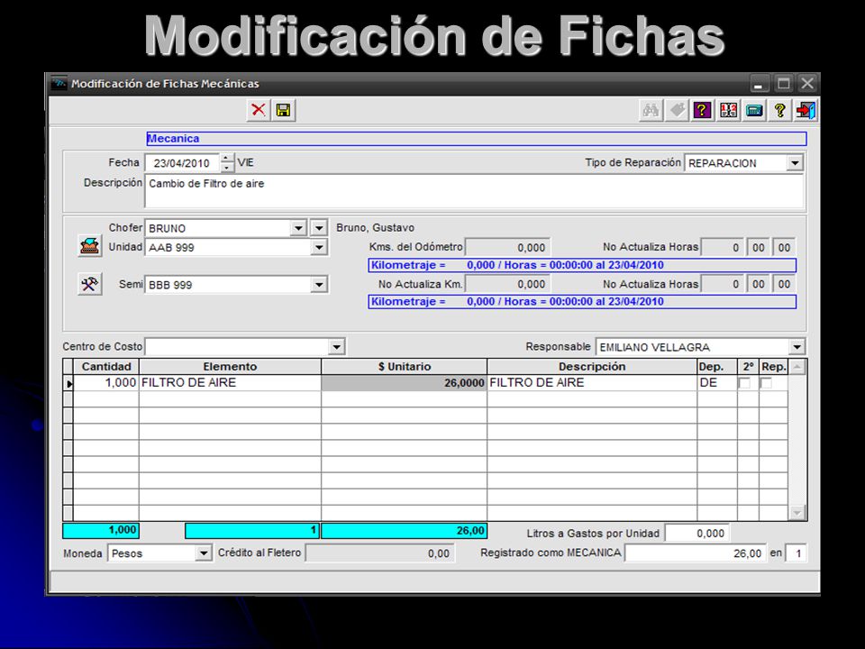The image size is (865, 649).
Task: Click the yellow question mark icon
Action: click(x=780, y=110)
